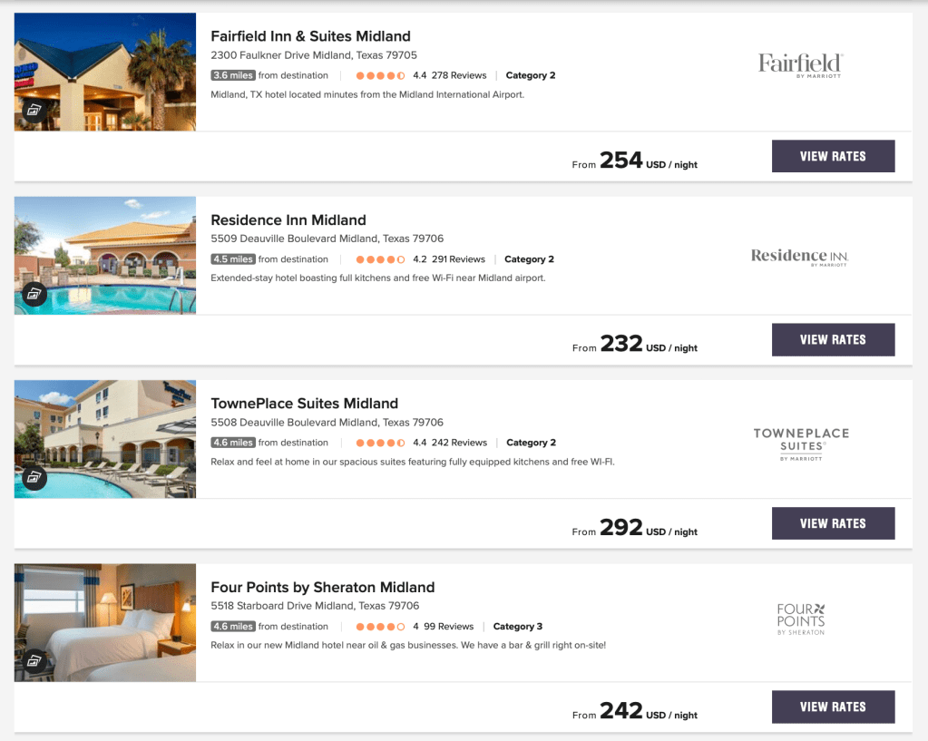Click the Fairfield by Marriott brand logo
Viewport: 928px width, 741px height.
[x=800, y=65]
